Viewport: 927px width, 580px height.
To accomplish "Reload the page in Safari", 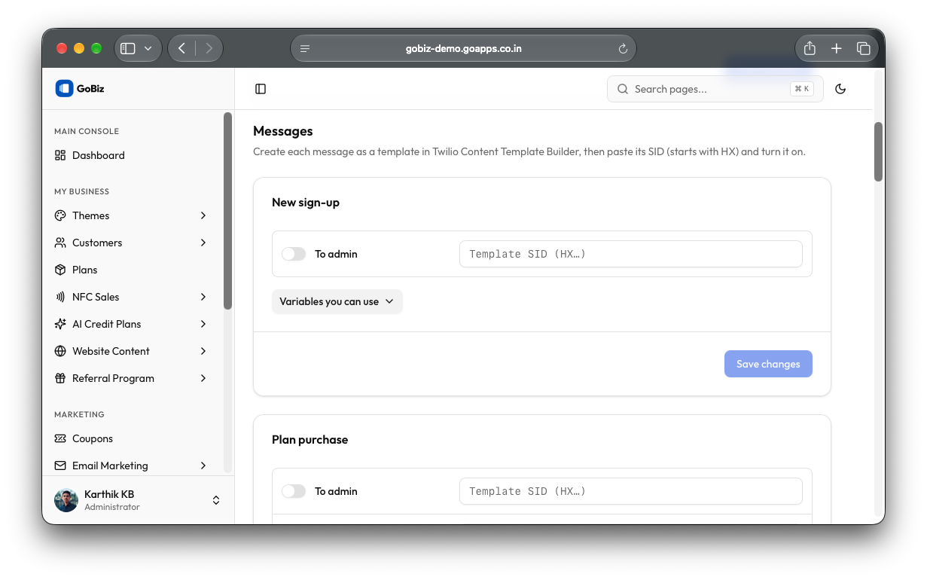I will tap(623, 48).
